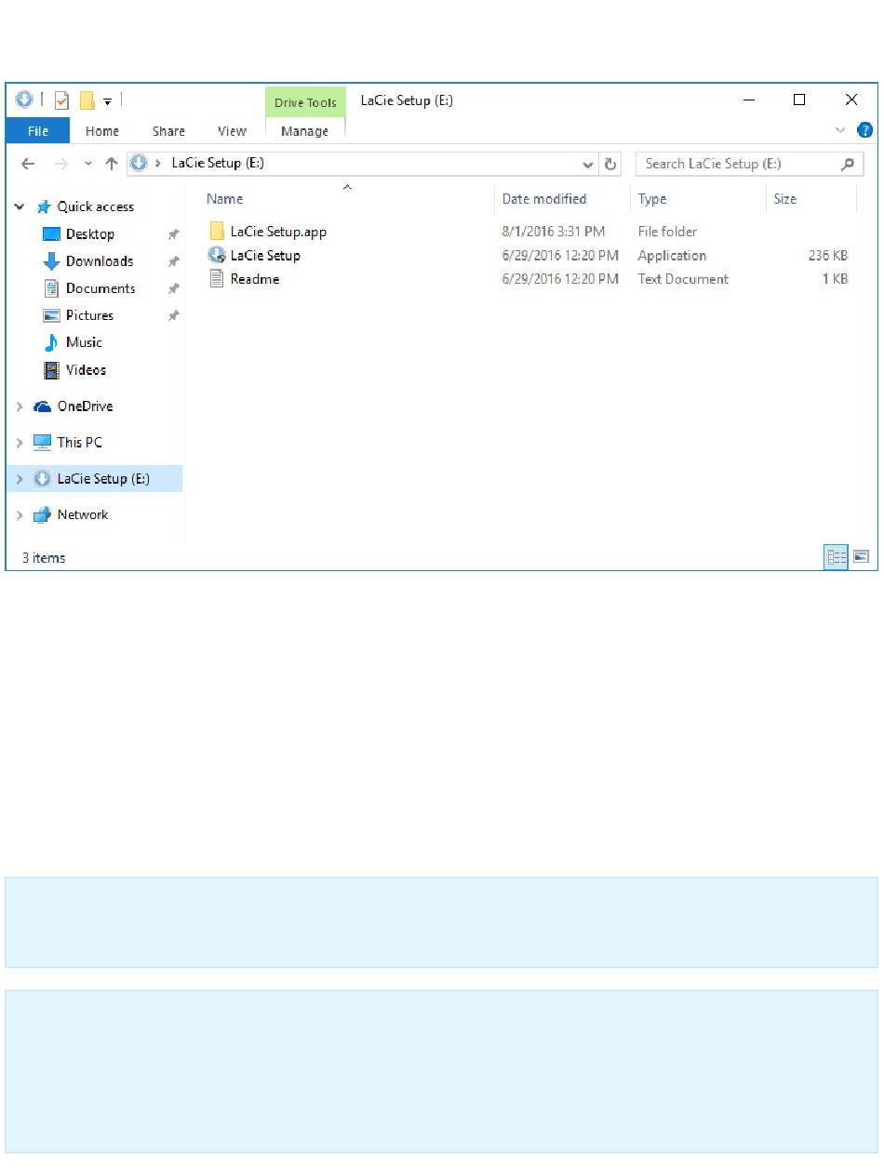Screen dimensions: 884x1172
Task: Refresh the folder with the refresh icon
Action: click(611, 165)
